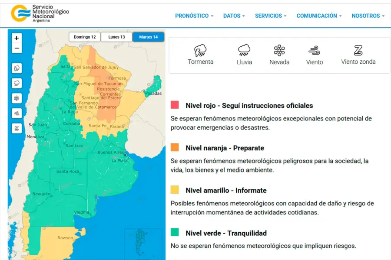Select the Viento icon in the legend panel

314,51
